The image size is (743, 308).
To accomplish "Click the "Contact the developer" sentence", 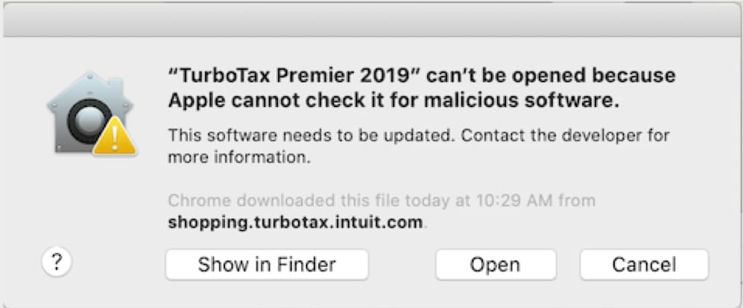I will pos(566,136).
